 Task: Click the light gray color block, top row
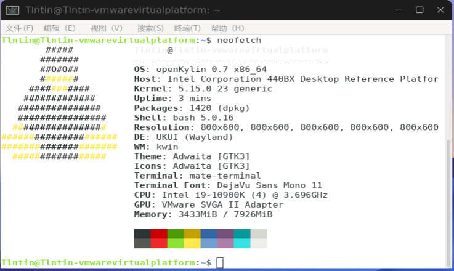259,233
